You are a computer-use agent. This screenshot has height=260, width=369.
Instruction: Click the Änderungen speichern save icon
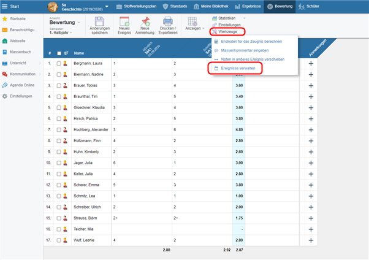click(99, 21)
